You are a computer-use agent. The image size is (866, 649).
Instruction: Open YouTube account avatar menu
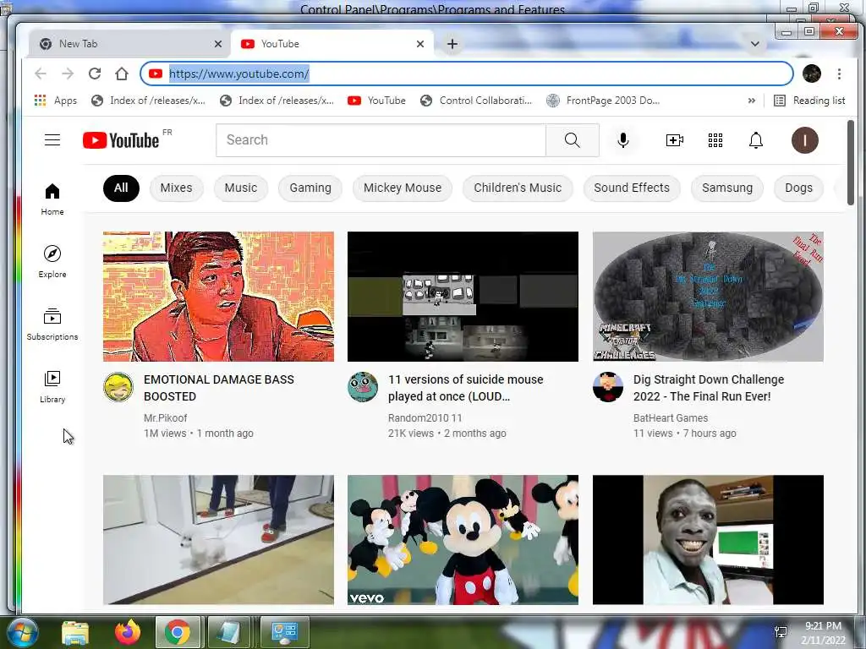click(805, 140)
